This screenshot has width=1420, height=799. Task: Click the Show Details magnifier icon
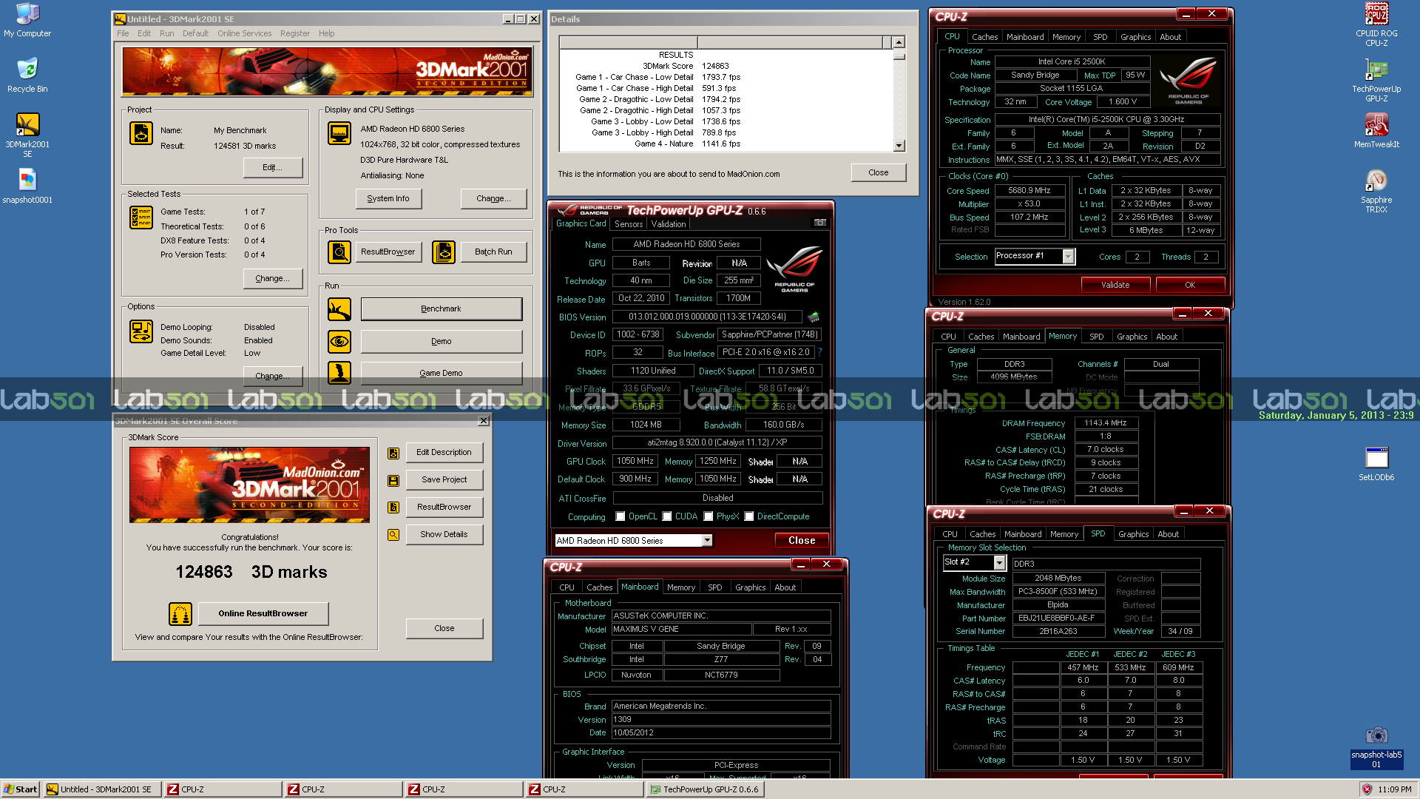[x=393, y=534]
